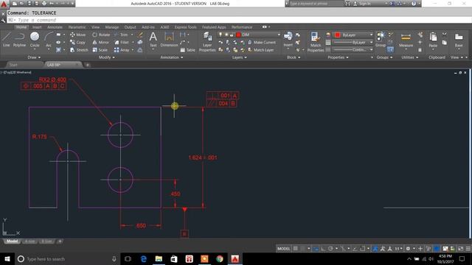The width and height of the screenshot is (472, 265).
Task: Select the Arc tool
Action: coord(49,40)
